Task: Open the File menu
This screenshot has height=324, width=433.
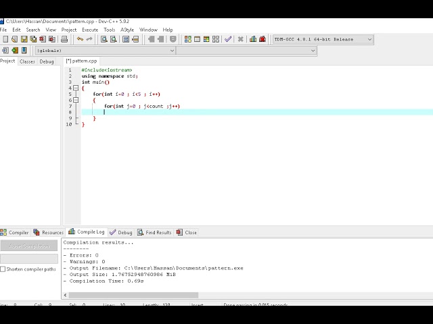Action: tap(3, 30)
